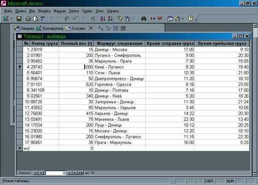This screenshot has height=185, width=258.
Task: Open the Справка menu
Action: (x=113, y=11)
